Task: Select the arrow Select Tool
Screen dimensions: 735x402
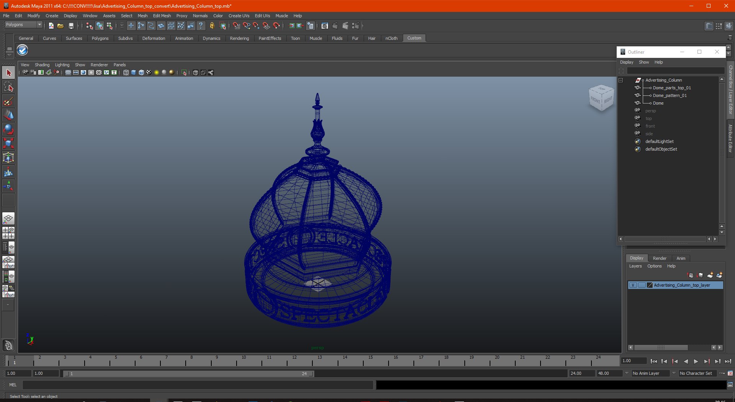Action: [8, 73]
